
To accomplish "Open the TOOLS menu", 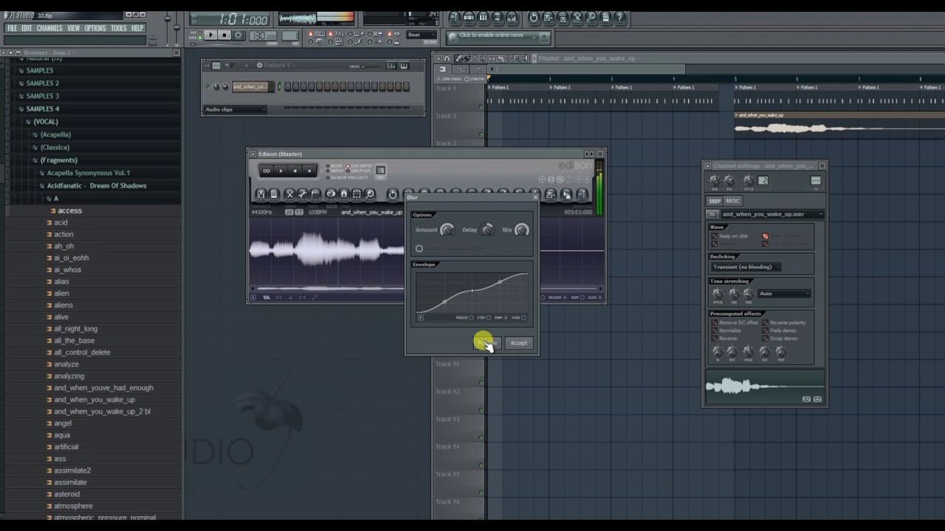I will (x=119, y=28).
